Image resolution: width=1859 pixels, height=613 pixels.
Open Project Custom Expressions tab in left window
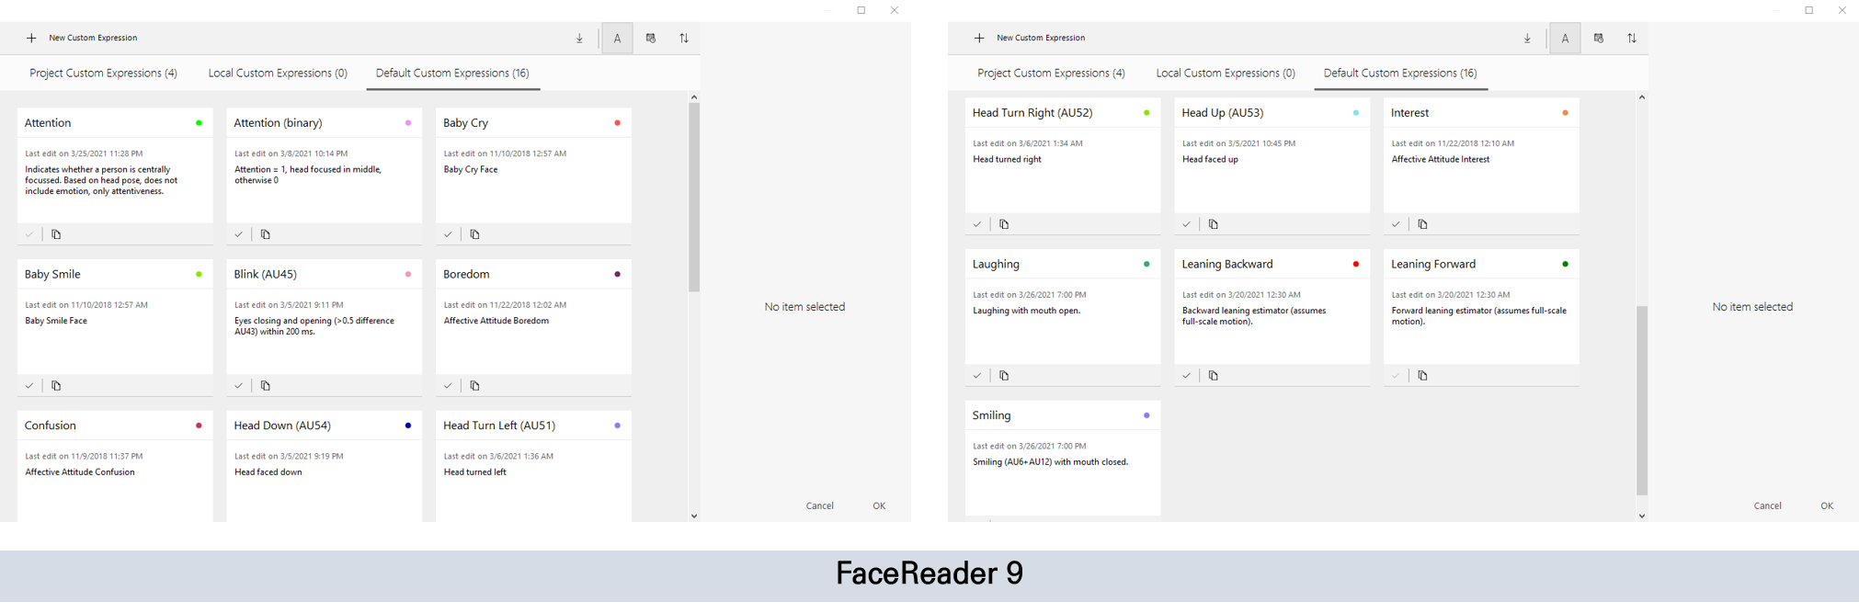(104, 73)
